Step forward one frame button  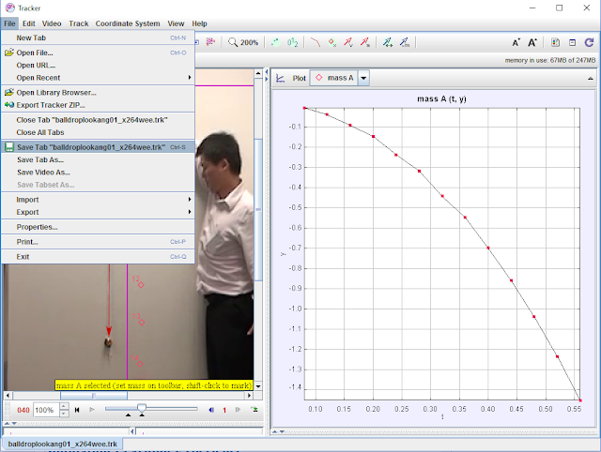pyautogui.click(x=238, y=410)
